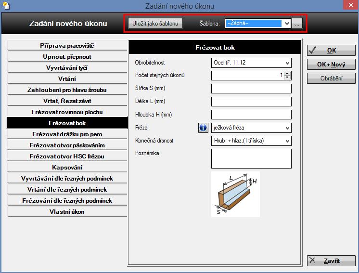Select Frézovat bok operation
The height and width of the screenshot is (273, 359).
pyautogui.click(x=67, y=123)
